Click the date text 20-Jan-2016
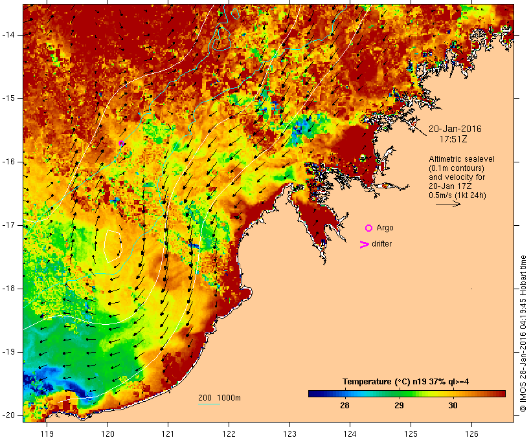 coord(455,129)
